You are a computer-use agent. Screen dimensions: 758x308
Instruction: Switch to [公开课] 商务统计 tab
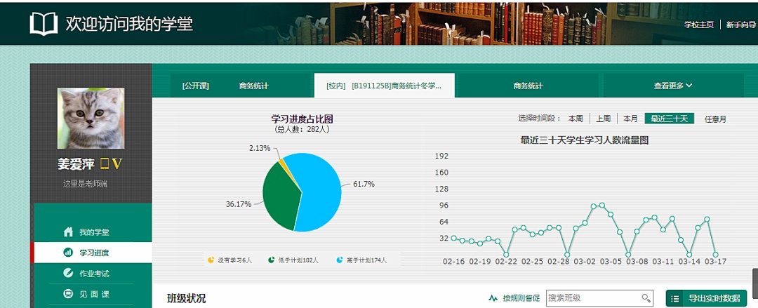(x=225, y=86)
